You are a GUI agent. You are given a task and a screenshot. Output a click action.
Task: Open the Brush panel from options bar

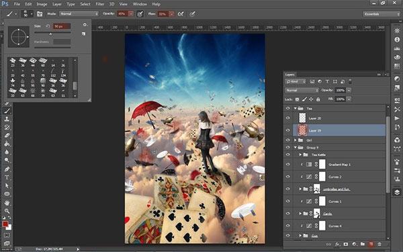coord(40,14)
